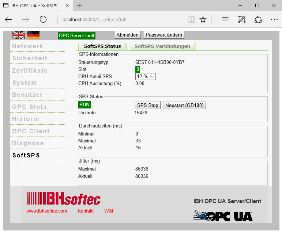282x233 pixels.
Task: Maximize the browser window
Action: (x=257, y=5)
